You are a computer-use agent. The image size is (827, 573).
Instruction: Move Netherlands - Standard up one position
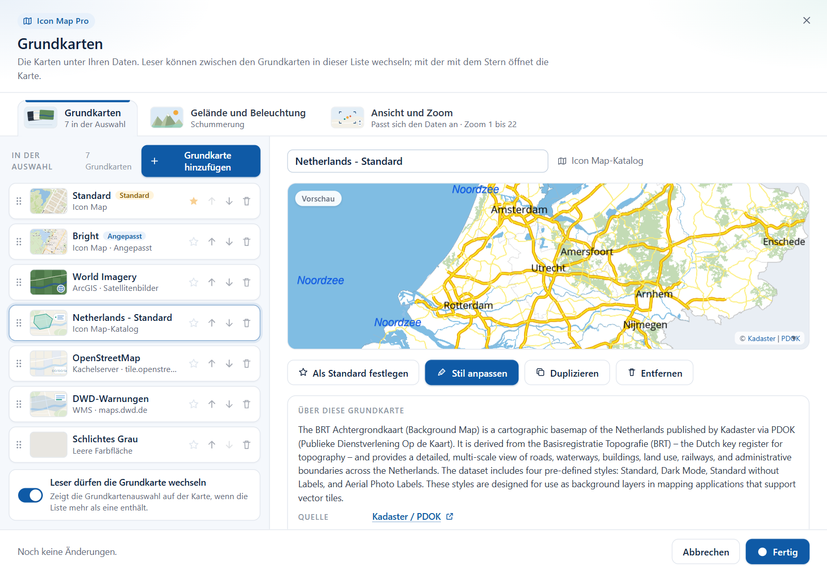(212, 323)
